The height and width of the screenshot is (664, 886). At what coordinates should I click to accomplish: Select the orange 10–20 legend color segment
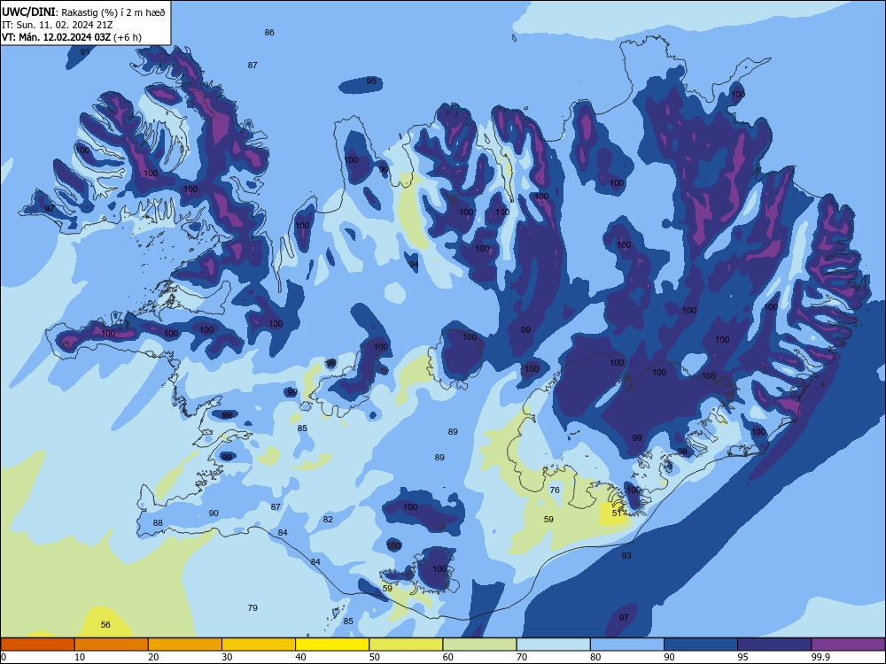(x=112, y=645)
